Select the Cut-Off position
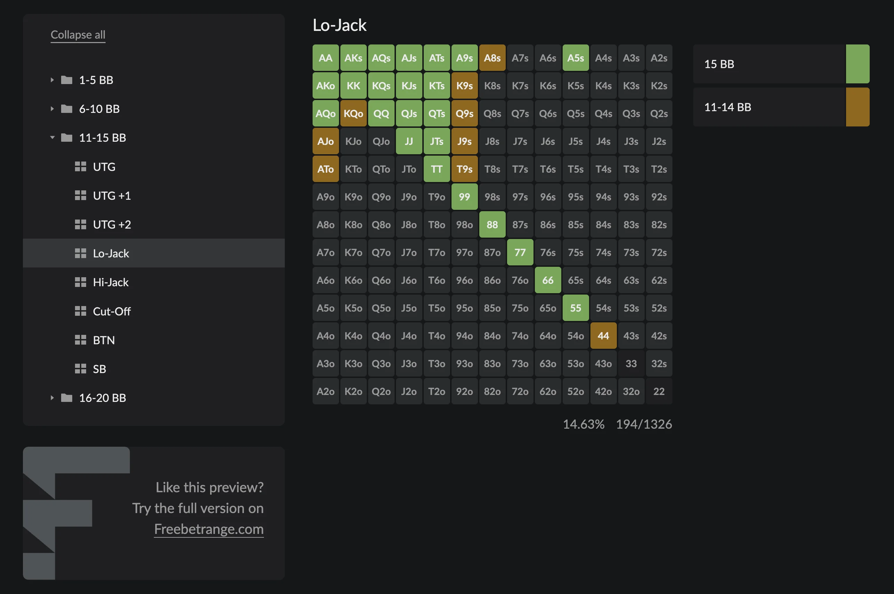Image resolution: width=894 pixels, height=594 pixels. pos(154,311)
